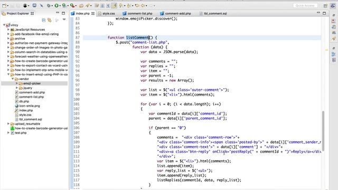Expand the jquery folder

tap(17, 88)
